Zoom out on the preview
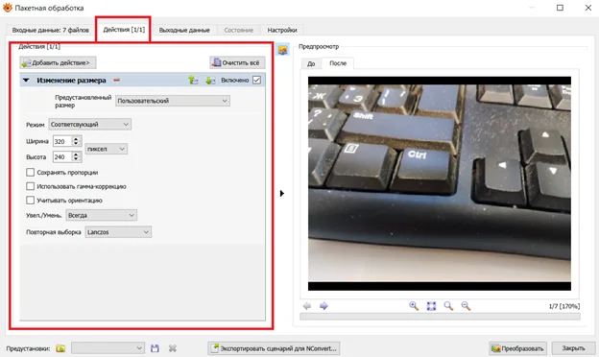 pyautogui.click(x=466, y=306)
